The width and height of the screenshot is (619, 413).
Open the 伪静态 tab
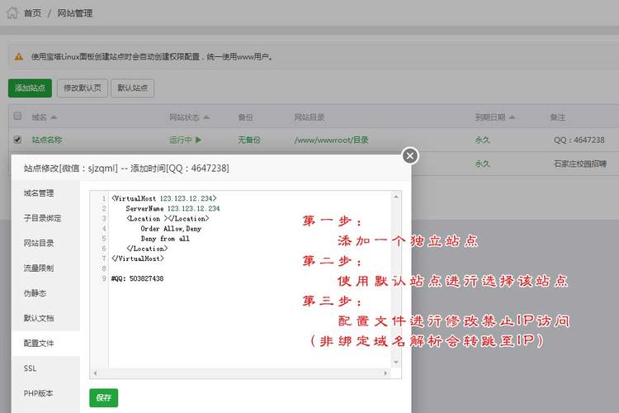click(x=35, y=293)
